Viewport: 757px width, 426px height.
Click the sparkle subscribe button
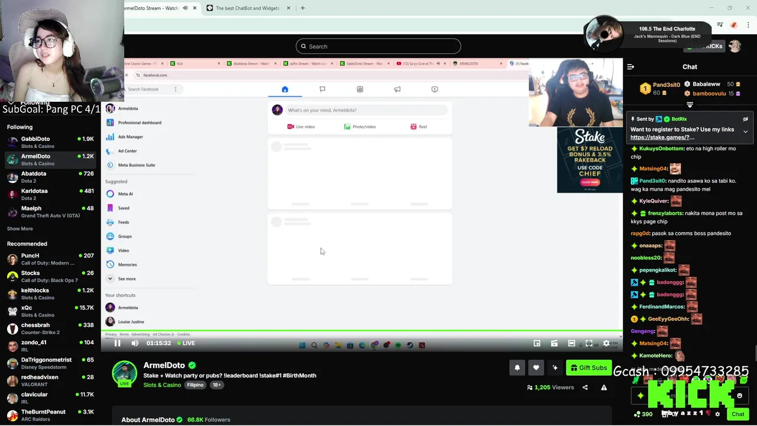pyautogui.click(x=555, y=368)
